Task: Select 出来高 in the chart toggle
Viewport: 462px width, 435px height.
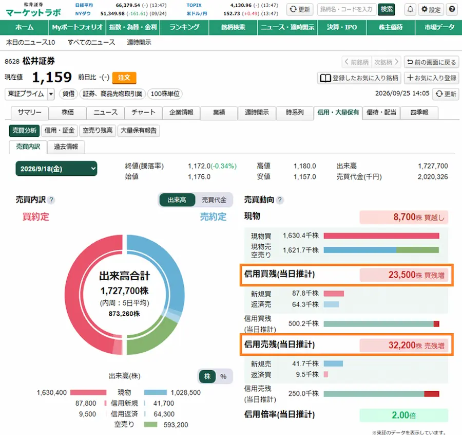Action: pyautogui.click(x=177, y=200)
